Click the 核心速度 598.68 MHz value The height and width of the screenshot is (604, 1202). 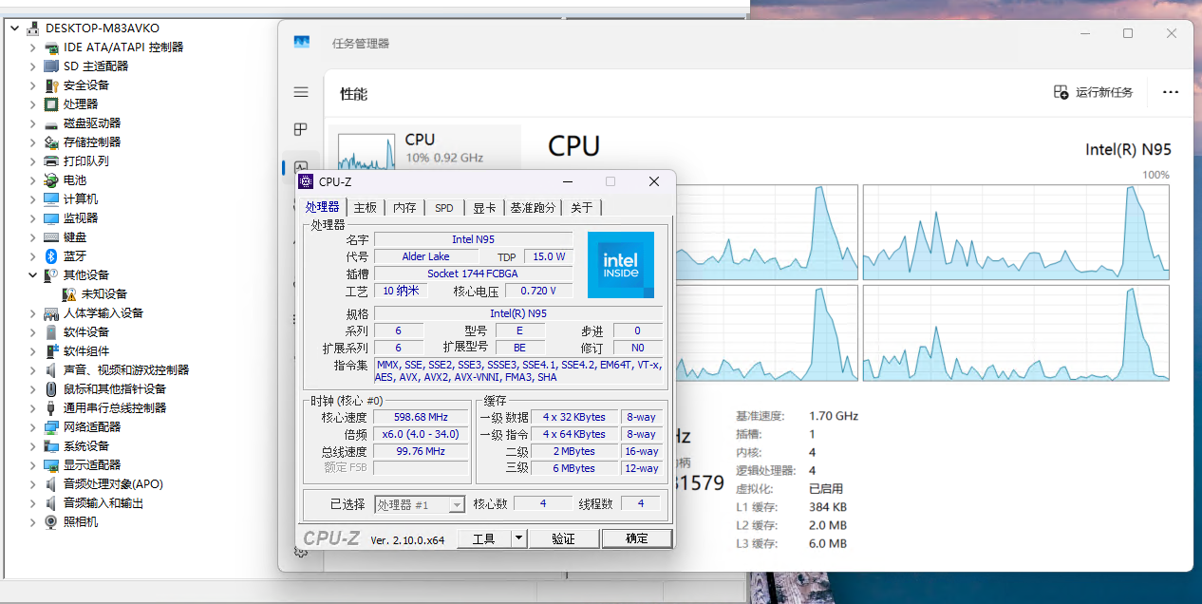pos(422,417)
